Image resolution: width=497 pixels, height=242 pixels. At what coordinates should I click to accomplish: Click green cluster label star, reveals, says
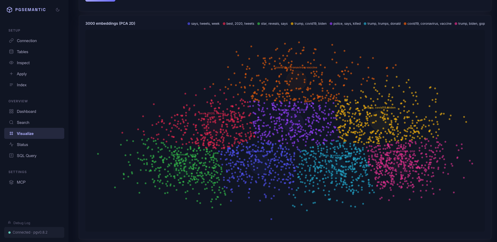coord(183,154)
